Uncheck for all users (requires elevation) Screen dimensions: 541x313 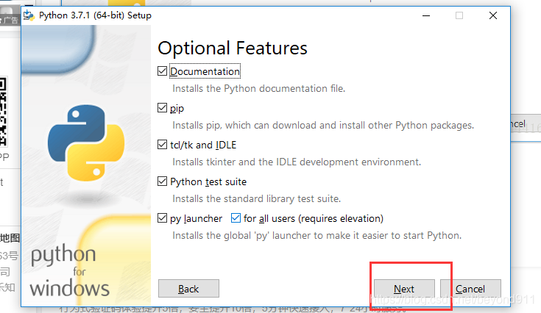(236, 218)
